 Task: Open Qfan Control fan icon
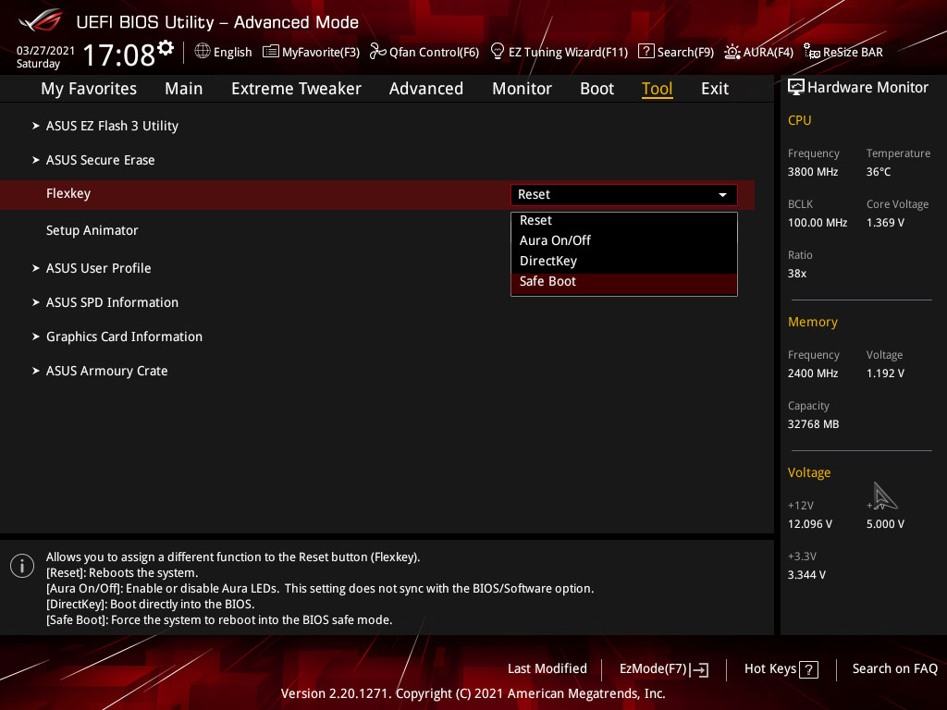tap(377, 52)
